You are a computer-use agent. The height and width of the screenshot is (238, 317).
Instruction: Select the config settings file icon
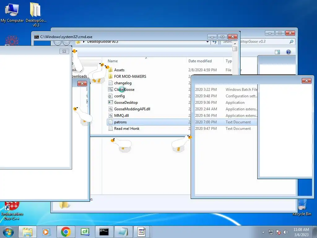pos(111,96)
